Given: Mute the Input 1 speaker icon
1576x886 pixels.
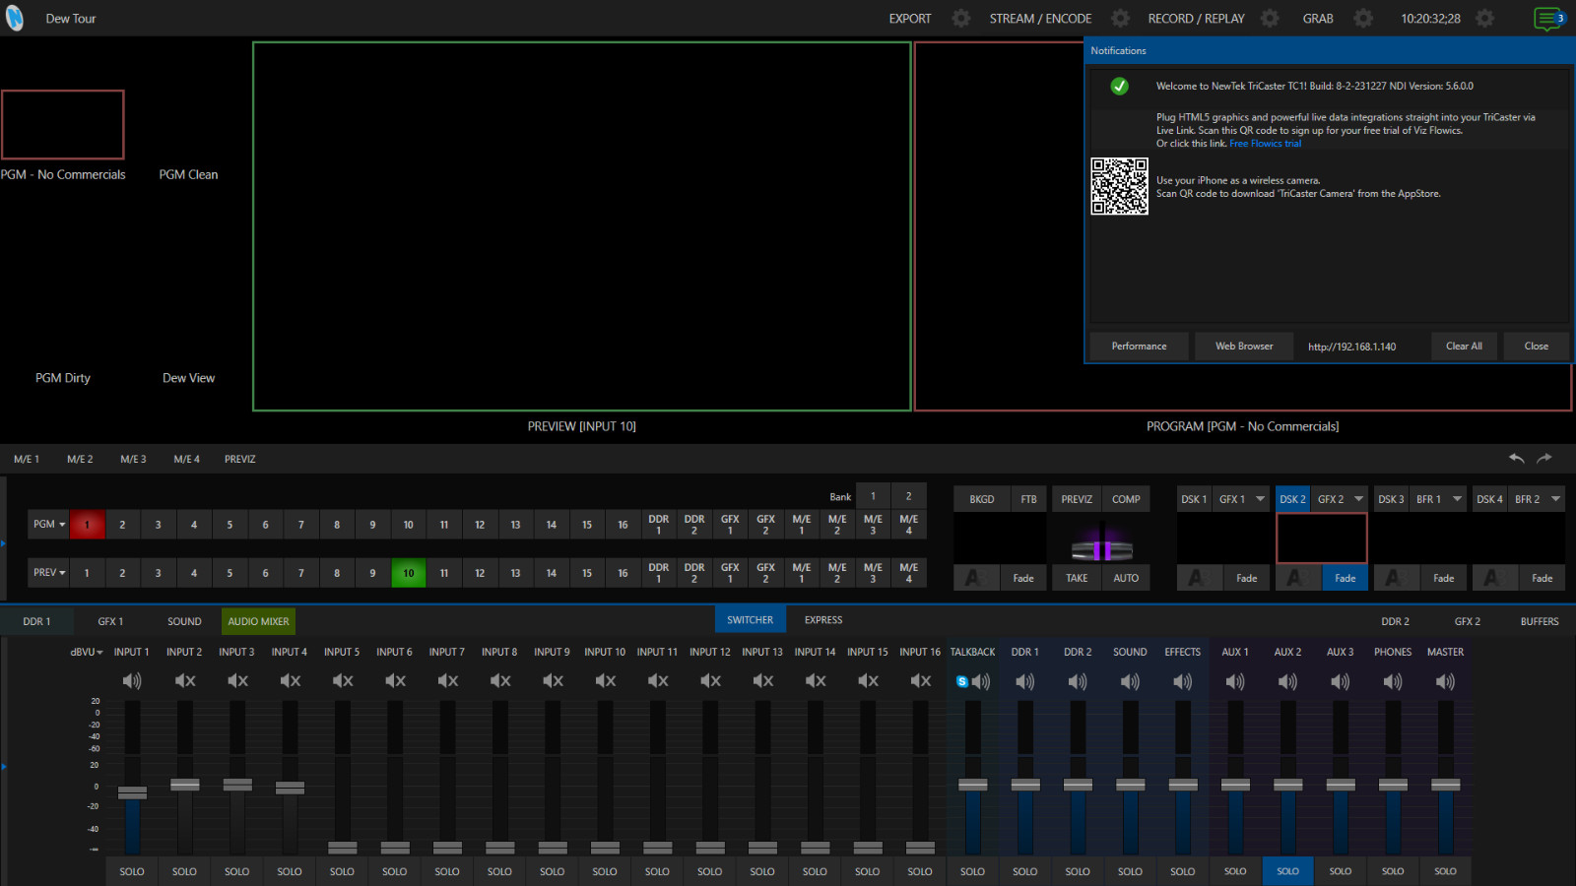Looking at the screenshot, I should [x=131, y=681].
